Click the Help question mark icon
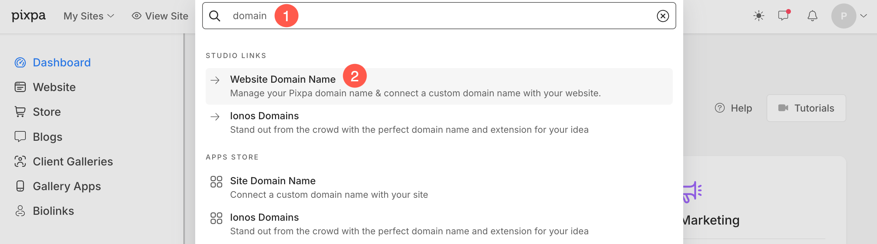The height and width of the screenshot is (244, 877). click(x=720, y=108)
